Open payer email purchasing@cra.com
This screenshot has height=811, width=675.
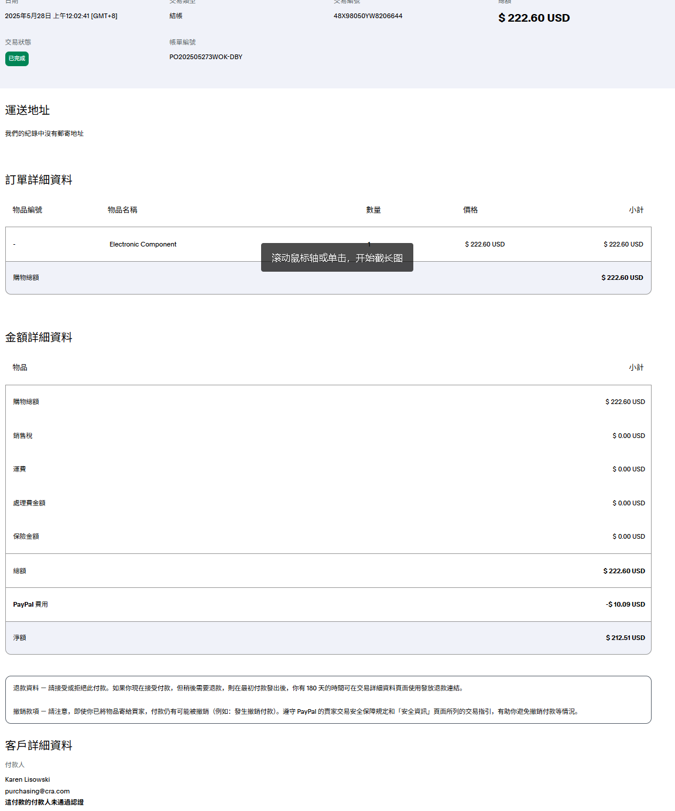click(37, 791)
